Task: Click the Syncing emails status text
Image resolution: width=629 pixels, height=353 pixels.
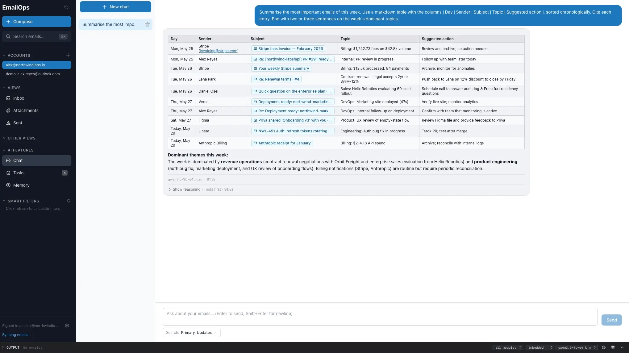Action: pos(17,335)
